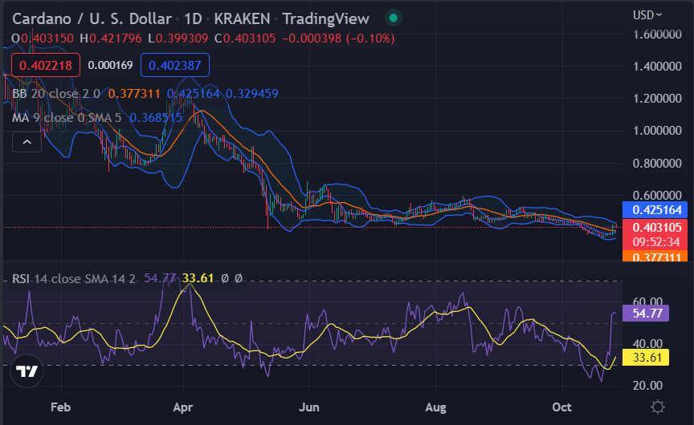
Task: Open chart settings gear icon
Action: (x=658, y=407)
